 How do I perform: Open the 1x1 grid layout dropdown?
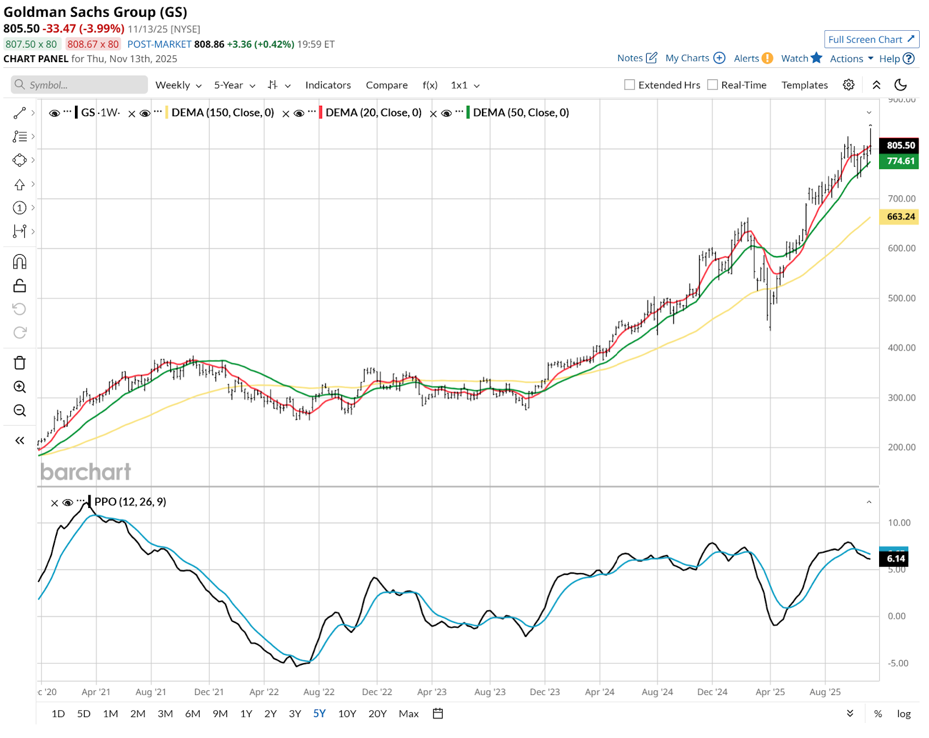[x=465, y=85]
